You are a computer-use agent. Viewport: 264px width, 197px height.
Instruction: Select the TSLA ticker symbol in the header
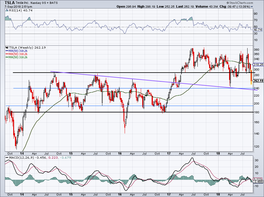point(10,3)
